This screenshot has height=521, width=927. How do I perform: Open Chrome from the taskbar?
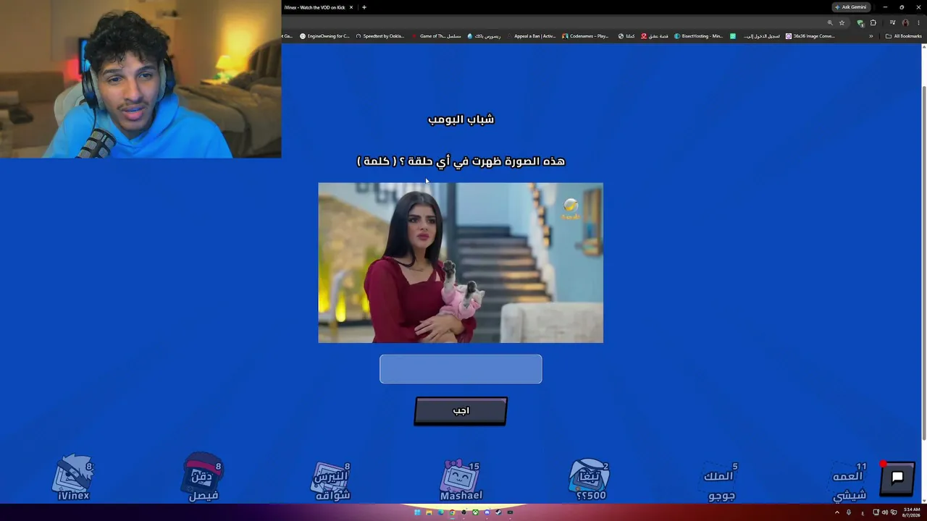[x=452, y=512]
